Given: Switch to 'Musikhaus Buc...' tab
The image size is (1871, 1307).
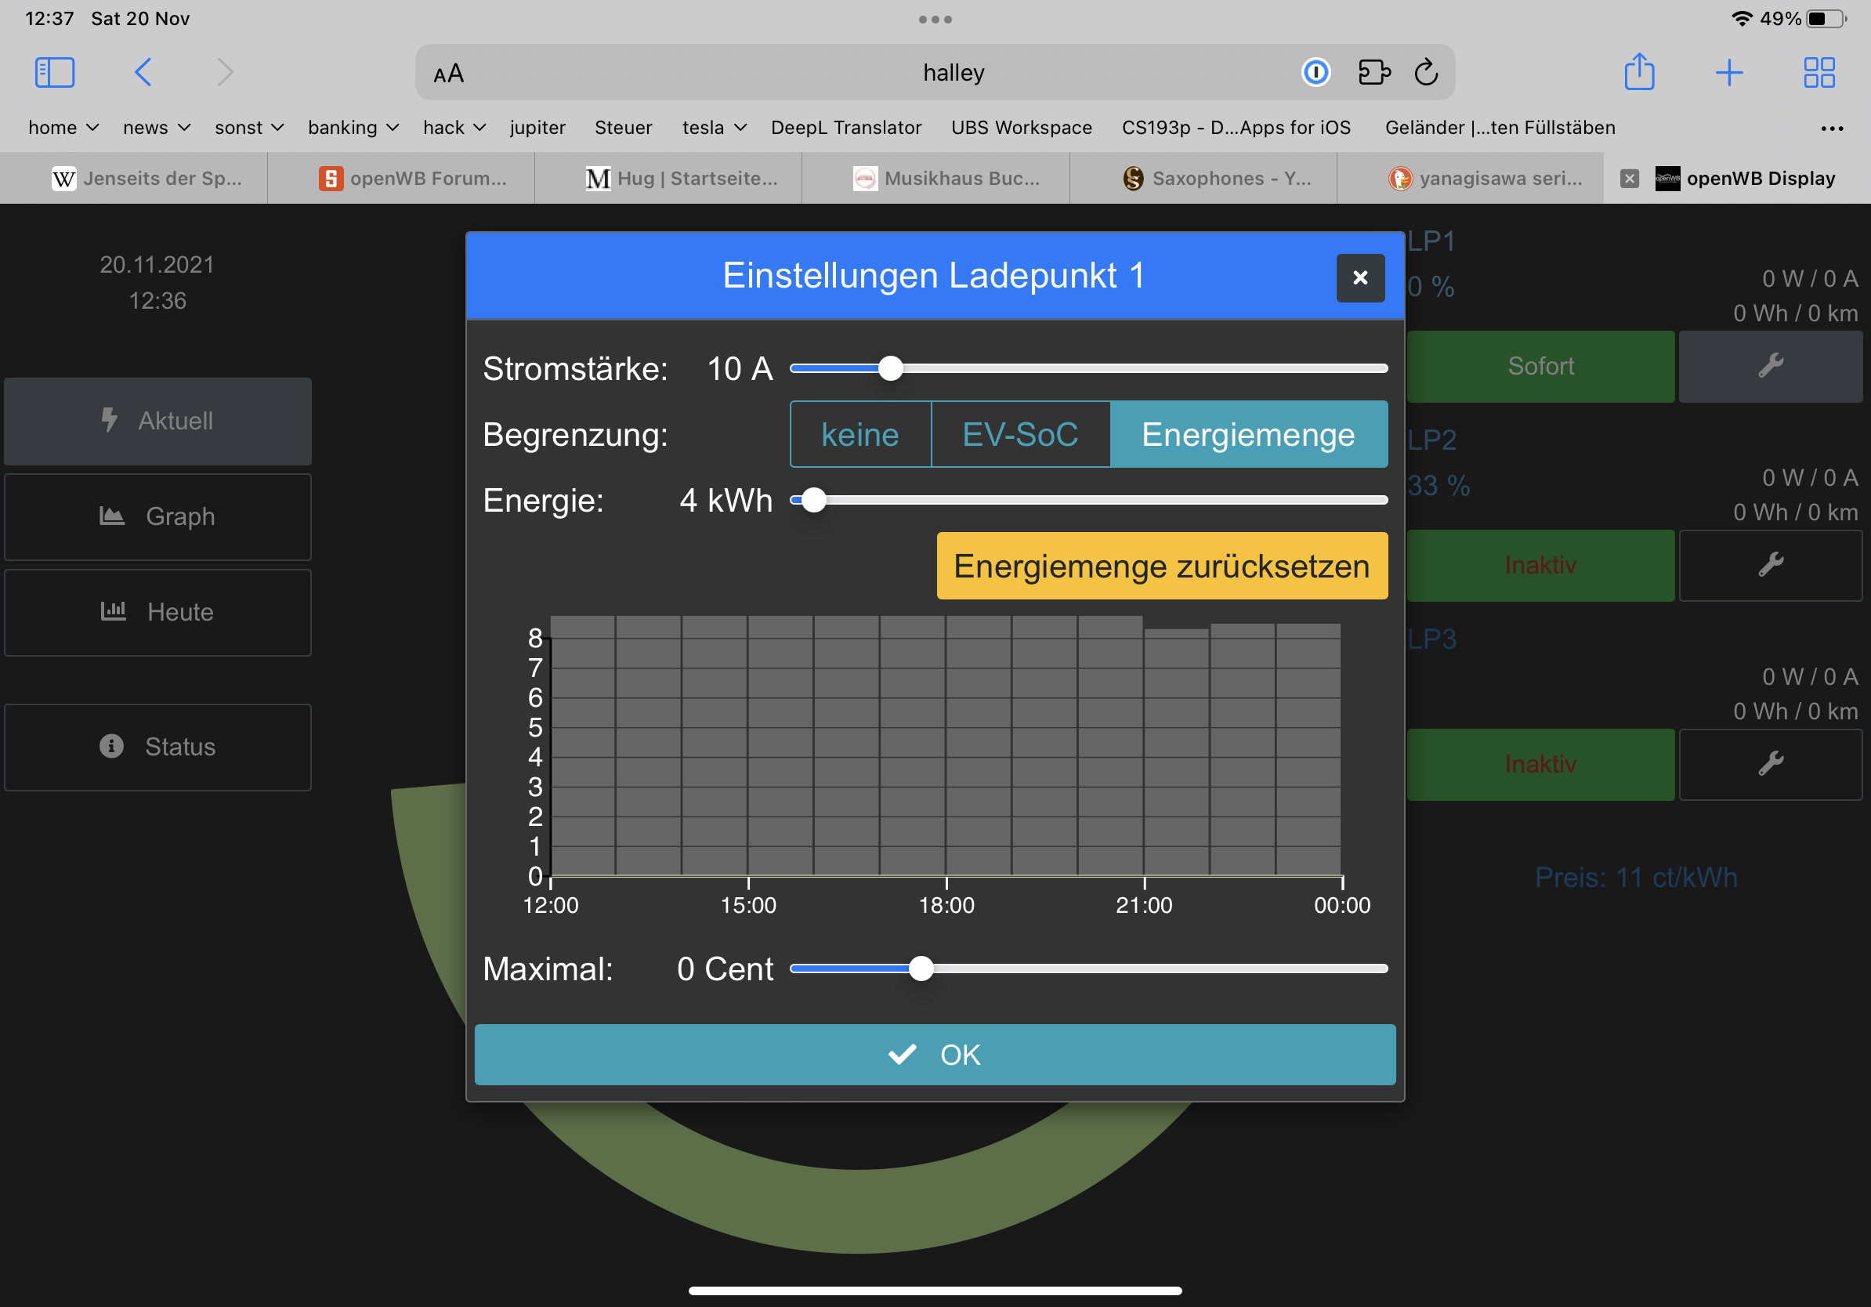Looking at the screenshot, I should coord(949,179).
